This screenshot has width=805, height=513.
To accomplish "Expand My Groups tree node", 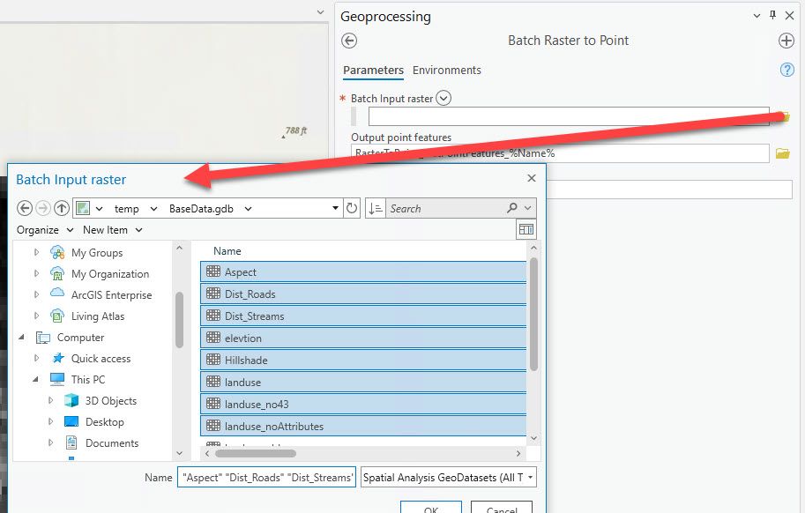I will click(36, 252).
